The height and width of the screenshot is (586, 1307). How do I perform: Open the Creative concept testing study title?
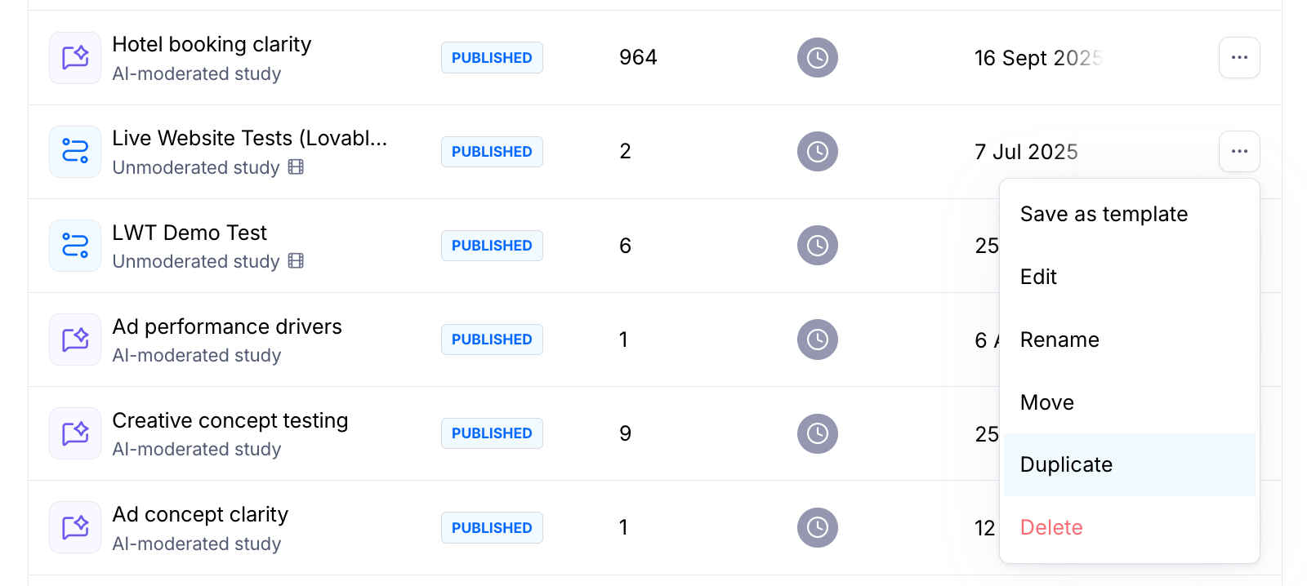coord(230,420)
